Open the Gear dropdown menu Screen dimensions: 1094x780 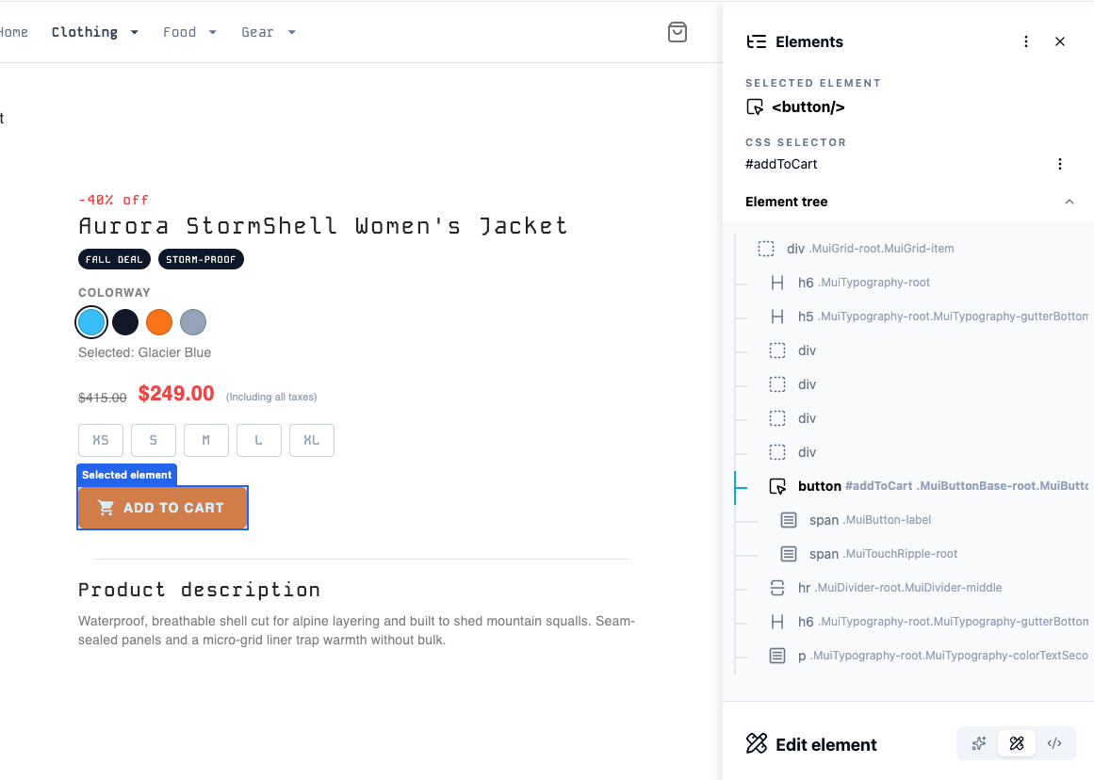coord(269,32)
